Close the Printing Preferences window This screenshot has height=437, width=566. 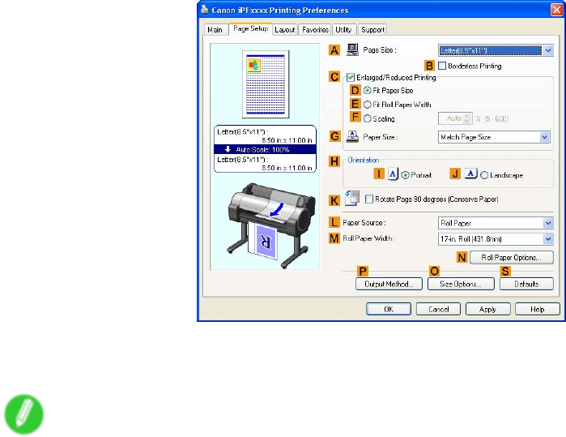pos(556,10)
